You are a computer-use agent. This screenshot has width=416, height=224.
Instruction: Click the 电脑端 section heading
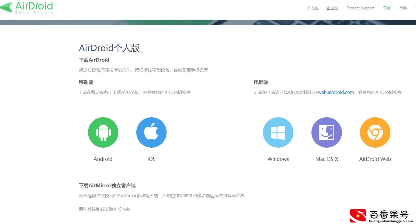pyautogui.click(x=261, y=82)
